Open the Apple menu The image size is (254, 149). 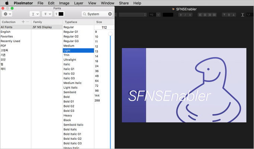[x=7, y=3]
